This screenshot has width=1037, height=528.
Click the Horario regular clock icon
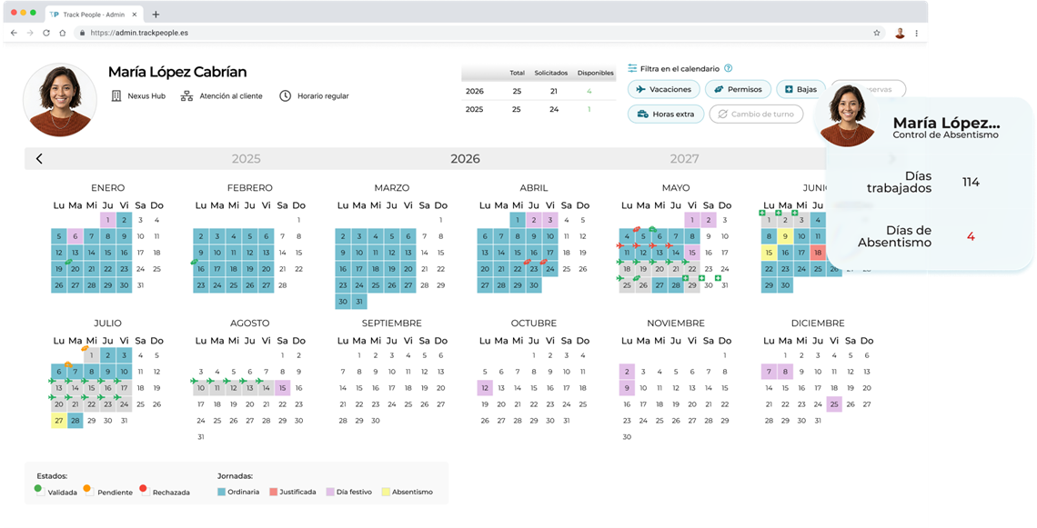(x=285, y=95)
